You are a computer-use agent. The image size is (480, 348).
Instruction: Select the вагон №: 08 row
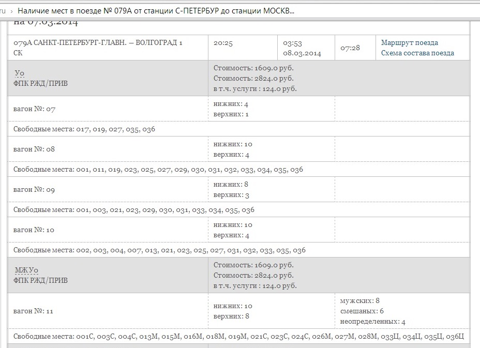tap(34, 149)
